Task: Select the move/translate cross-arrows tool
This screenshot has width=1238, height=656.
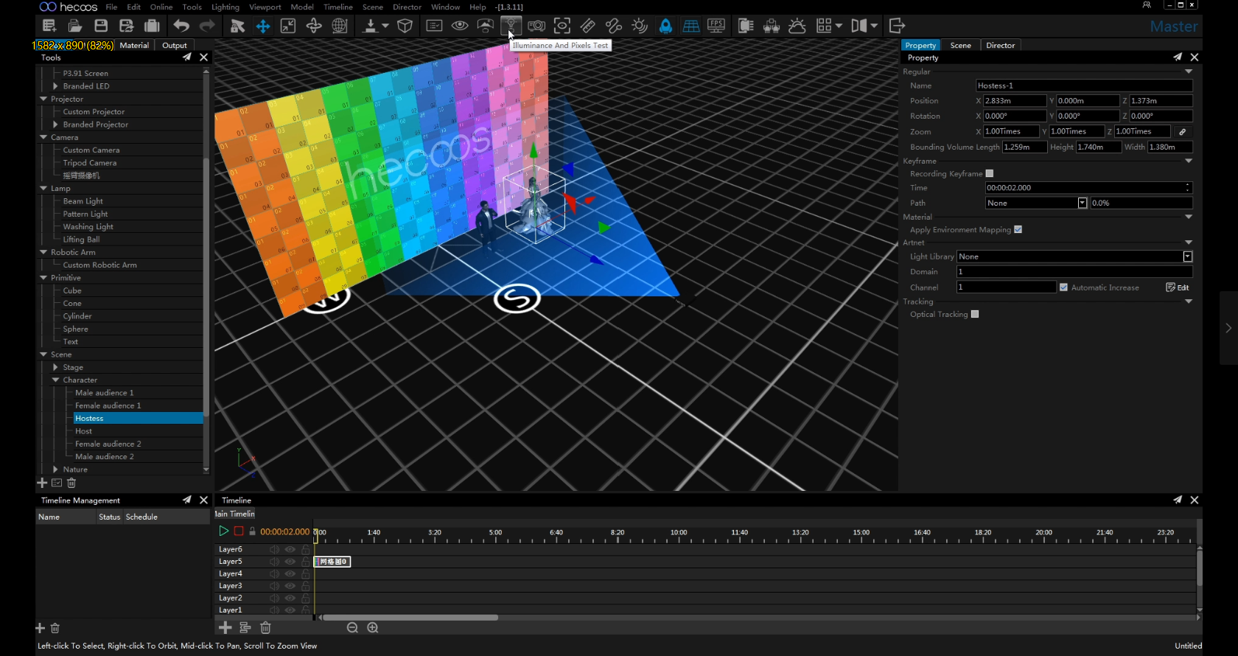Action: pos(263,26)
